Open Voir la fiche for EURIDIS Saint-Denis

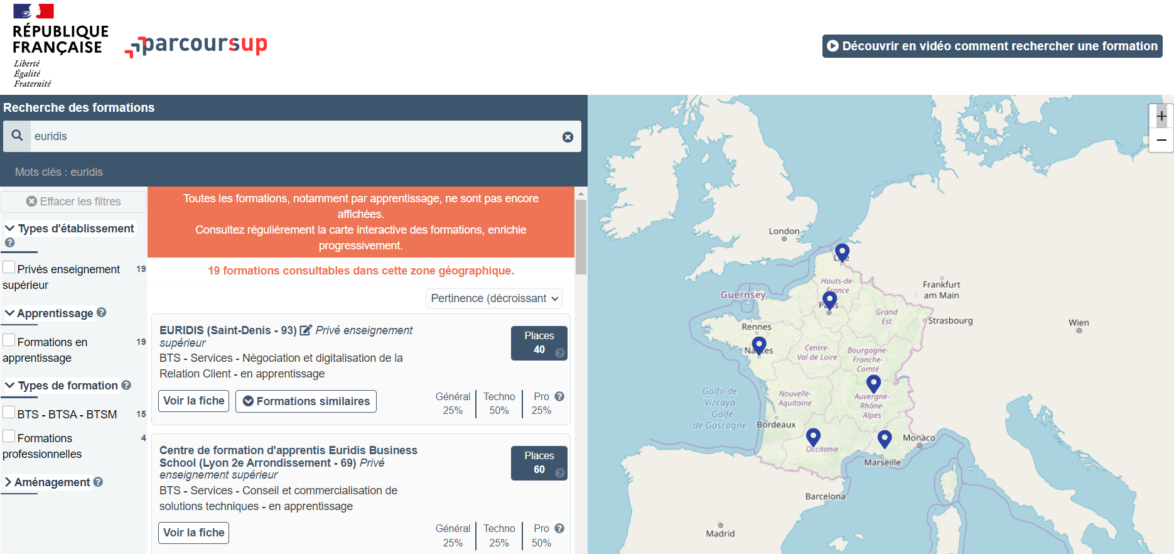[193, 401]
